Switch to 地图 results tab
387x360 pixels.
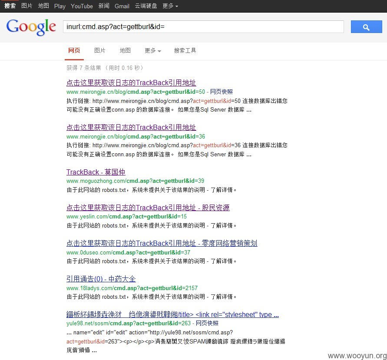(125, 50)
